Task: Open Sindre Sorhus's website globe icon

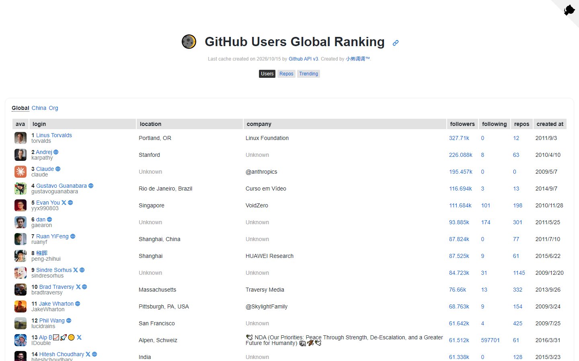Action: [x=82, y=270]
